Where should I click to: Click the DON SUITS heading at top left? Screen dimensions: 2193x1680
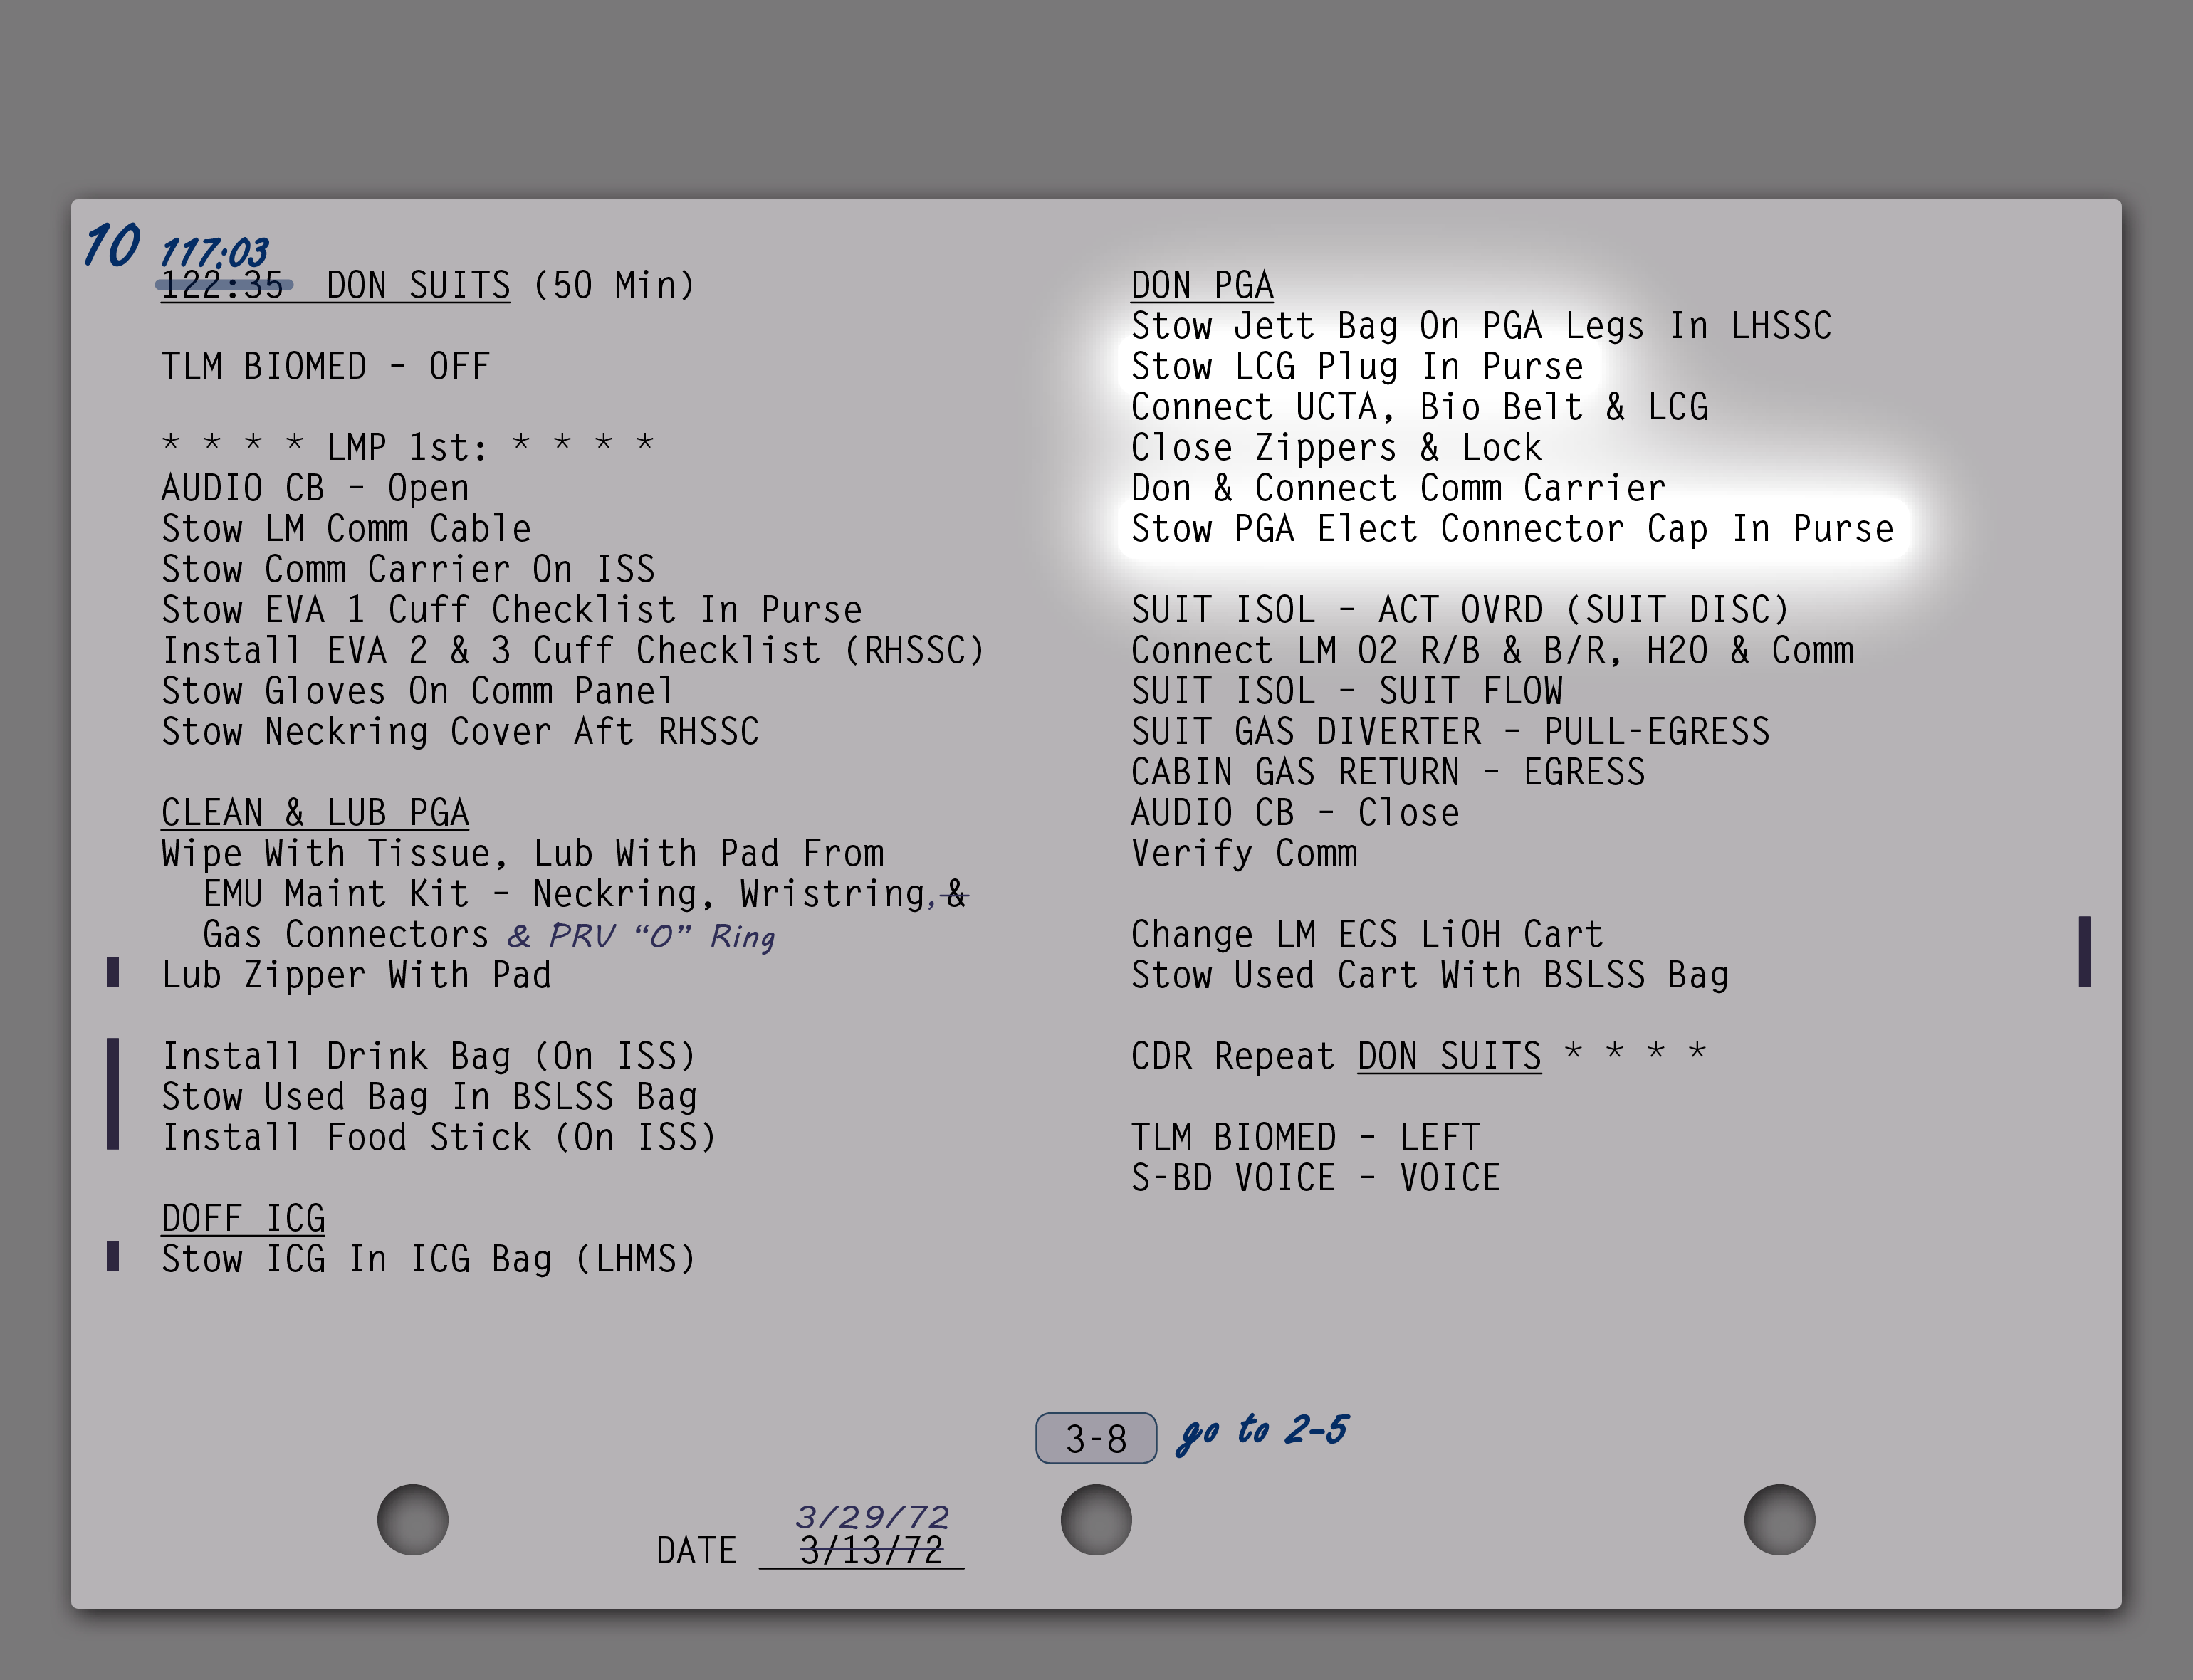pos(418,285)
